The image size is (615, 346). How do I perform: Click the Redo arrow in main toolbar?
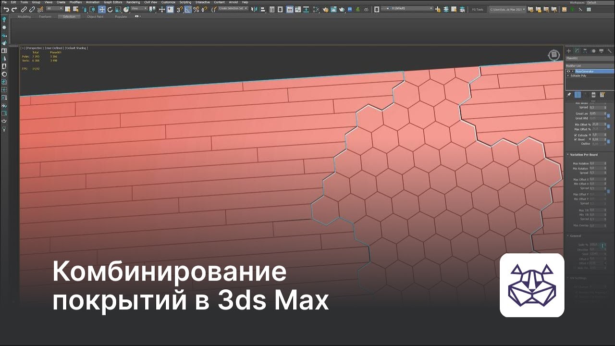coord(14,10)
